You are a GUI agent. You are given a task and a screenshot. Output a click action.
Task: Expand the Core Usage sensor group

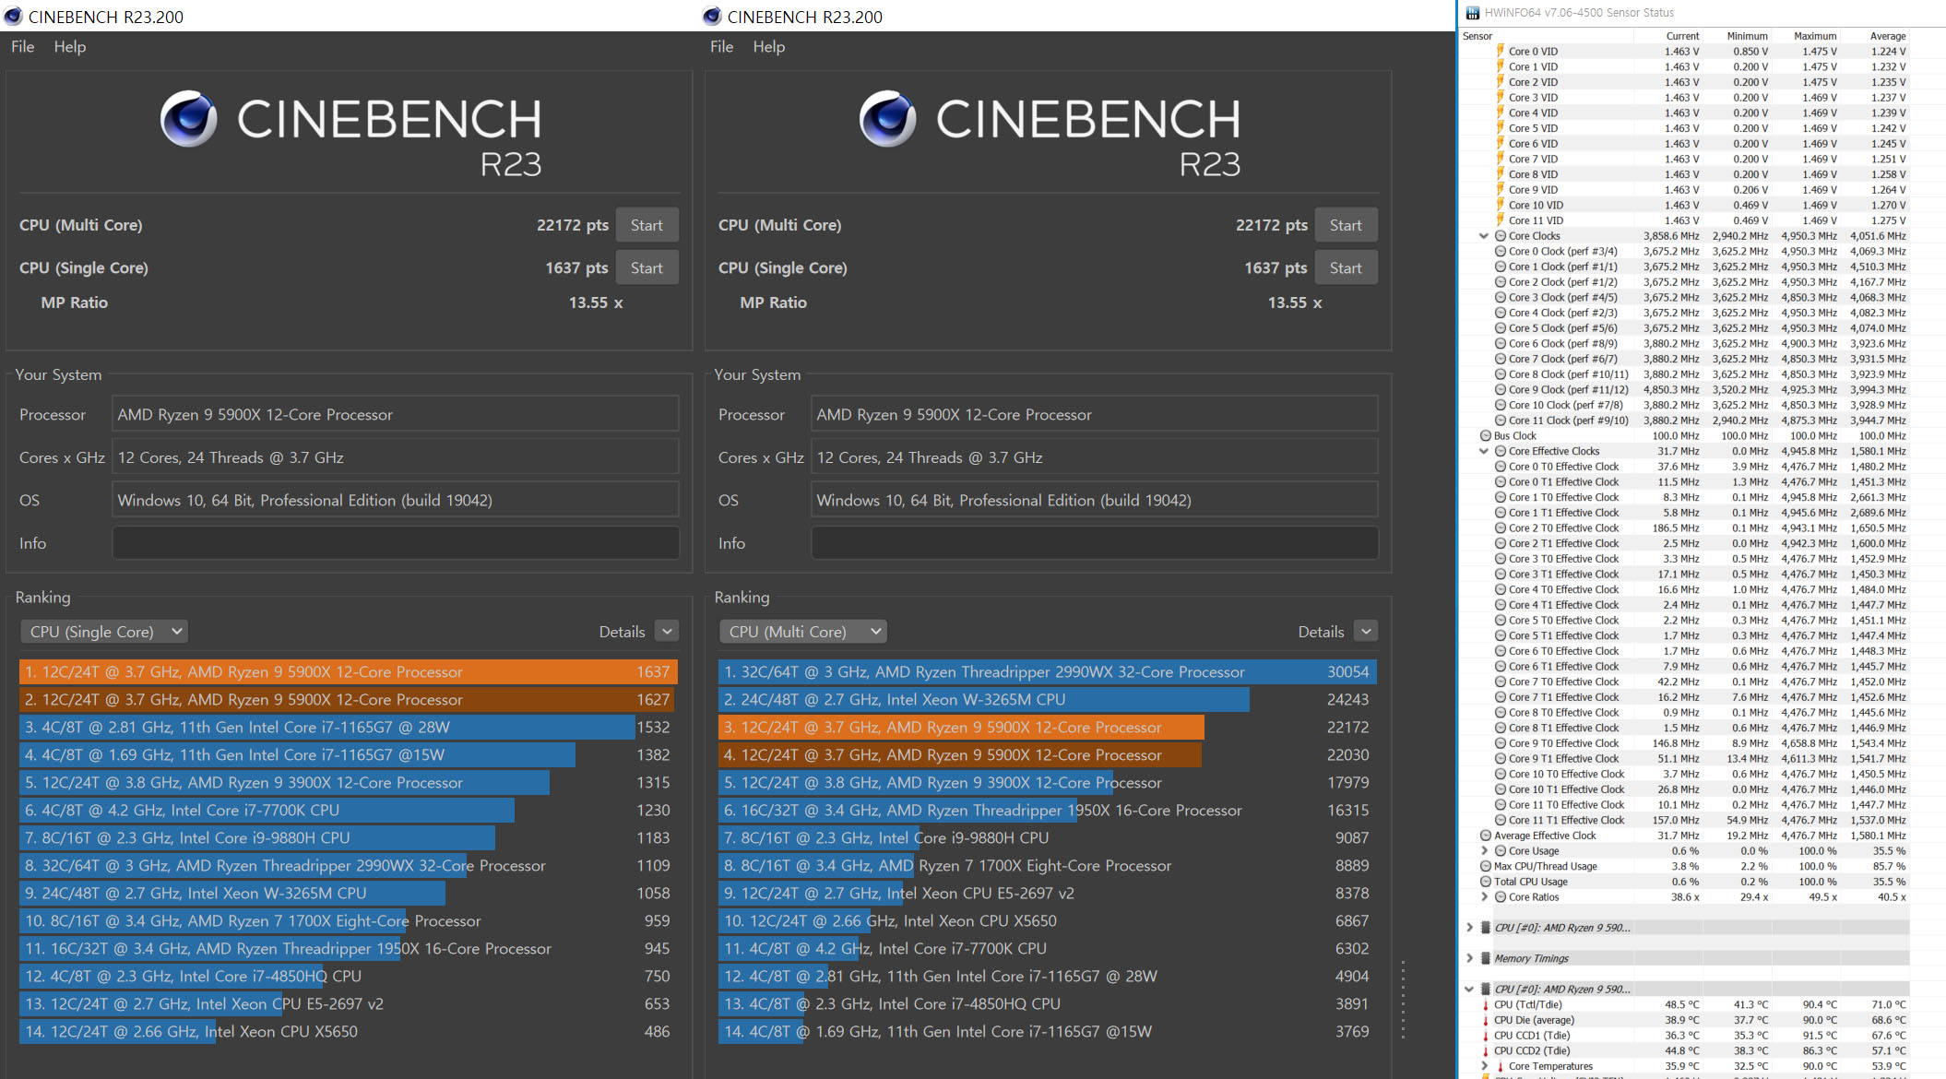pos(1484,851)
